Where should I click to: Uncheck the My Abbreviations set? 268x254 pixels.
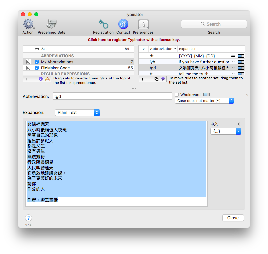(x=37, y=62)
